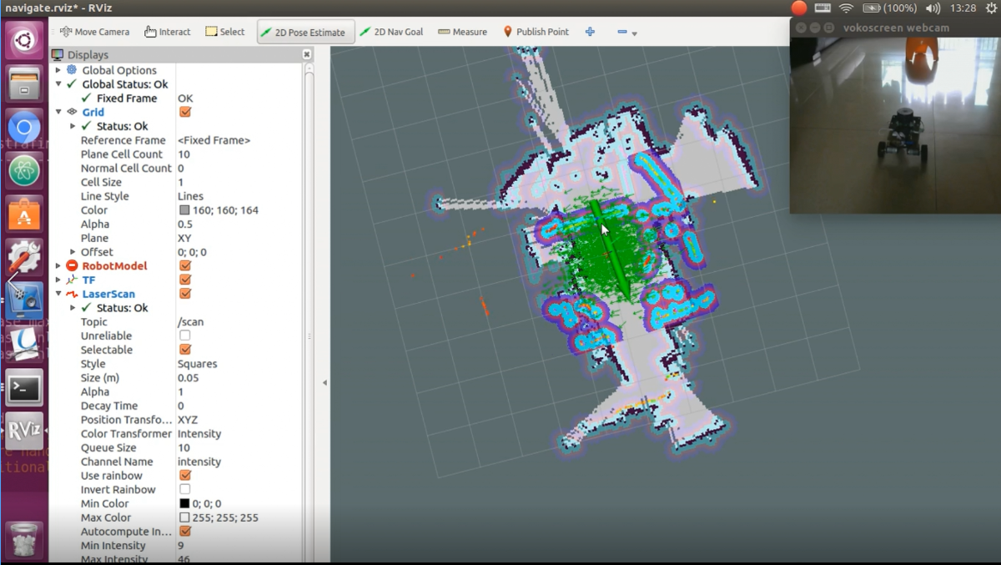Open the Line Style value Lines

[x=239, y=196]
